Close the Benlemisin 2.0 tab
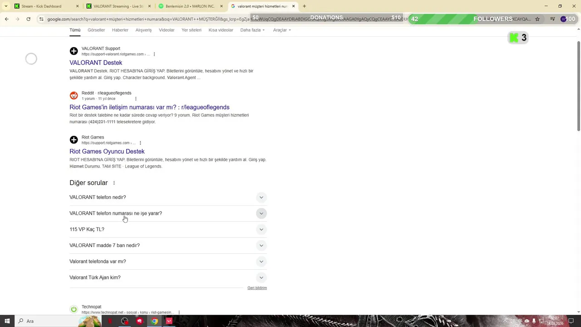Screen dimensions: 581x327 click(x=222, y=6)
